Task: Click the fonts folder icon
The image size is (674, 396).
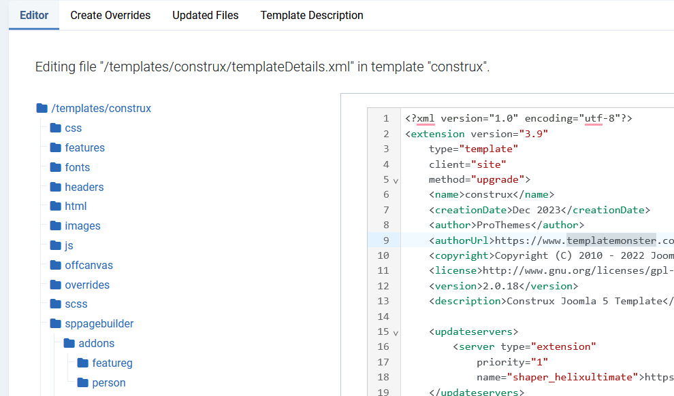Action: tap(55, 168)
